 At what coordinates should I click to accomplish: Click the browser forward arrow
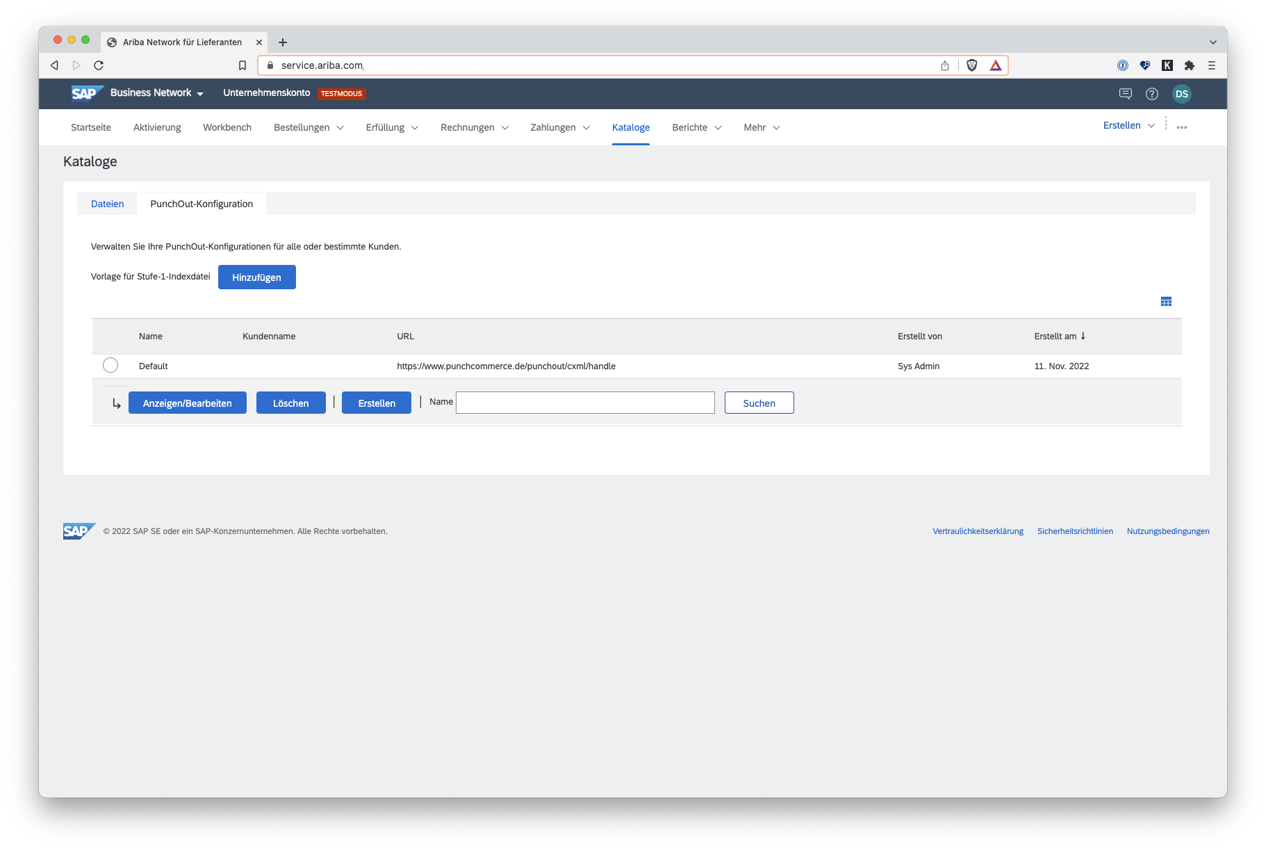pos(76,65)
